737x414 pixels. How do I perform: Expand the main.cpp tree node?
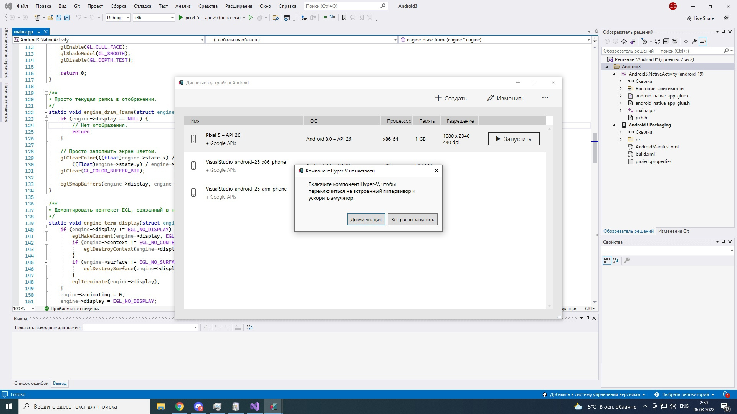[x=620, y=110]
